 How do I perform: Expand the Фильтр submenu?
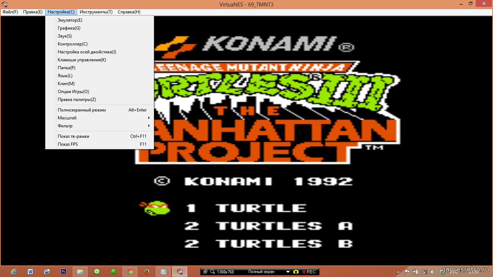pyautogui.click(x=100, y=126)
